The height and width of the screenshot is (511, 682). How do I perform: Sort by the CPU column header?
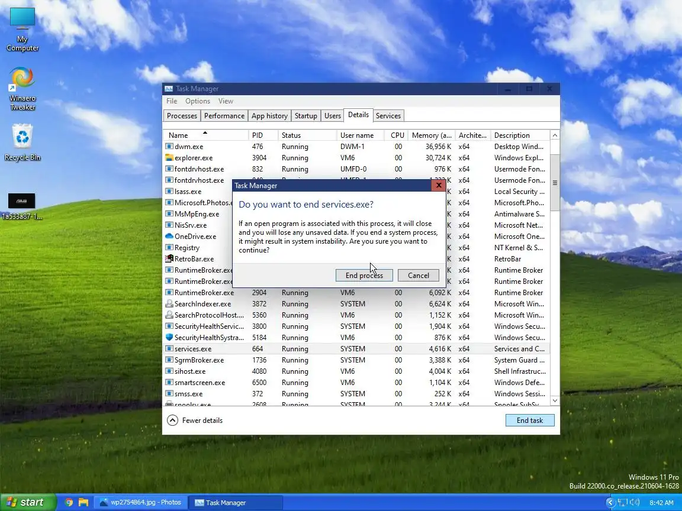click(x=396, y=135)
